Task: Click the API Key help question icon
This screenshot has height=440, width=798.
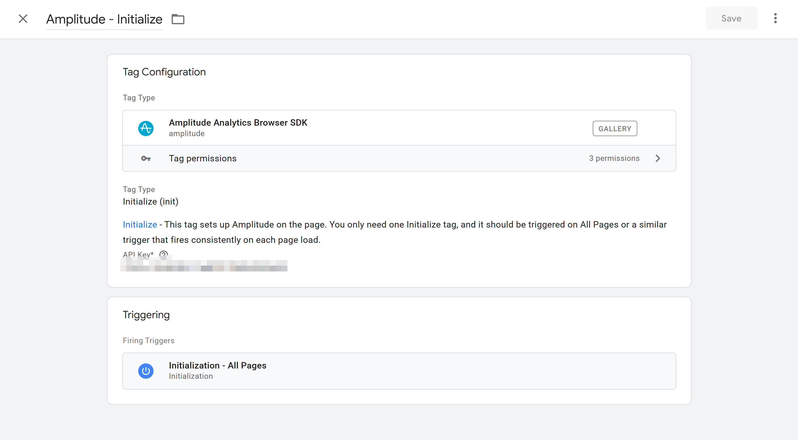Action: click(164, 254)
